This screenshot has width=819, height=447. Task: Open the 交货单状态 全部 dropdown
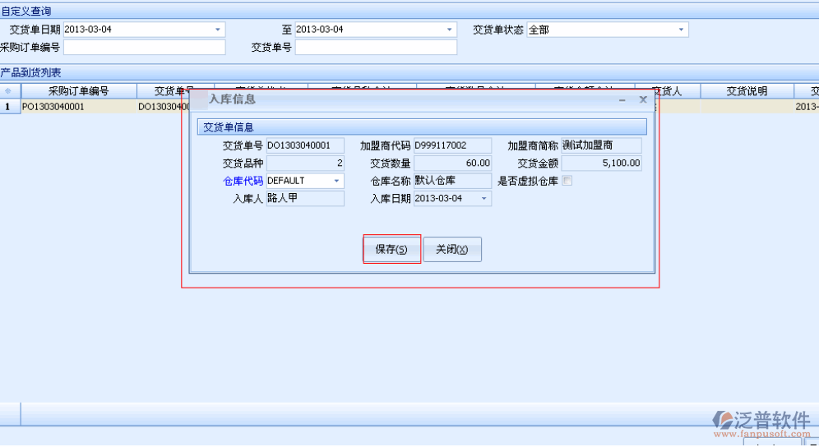[681, 30]
